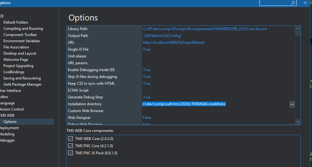The height and width of the screenshot is (167, 312).
Task: Go to Version Control section
Action: [x=12, y=109]
